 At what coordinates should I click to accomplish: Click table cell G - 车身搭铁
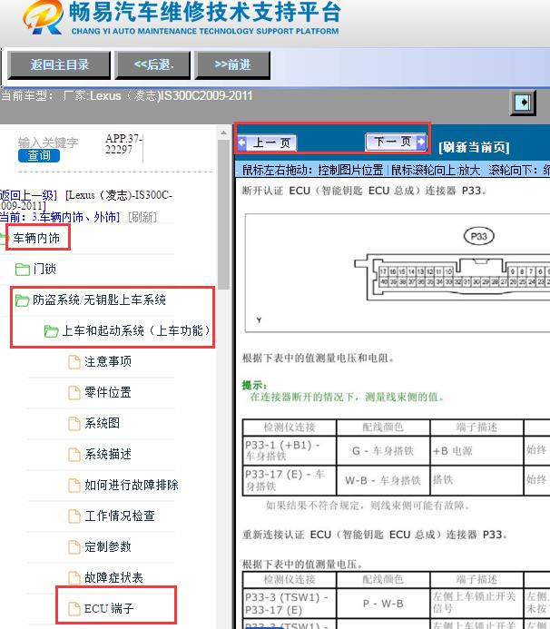tap(383, 451)
